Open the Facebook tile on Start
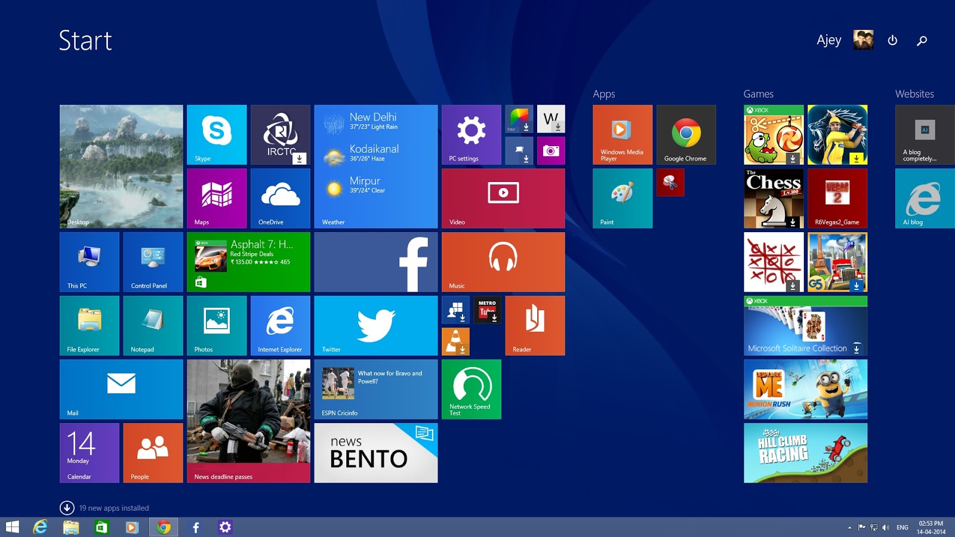955x537 pixels. pos(376,262)
